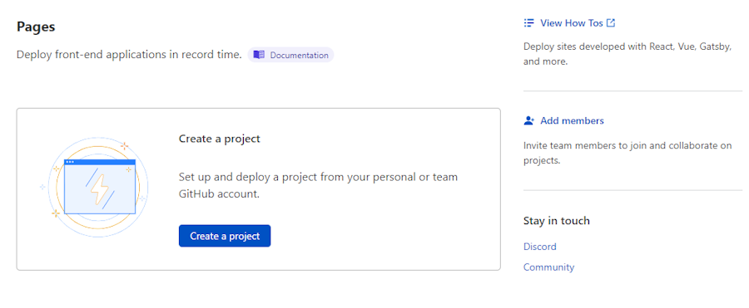Screen dimensions: 749x308
Task: Click 'Invite team members to join' description
Action: click(627, 153)
